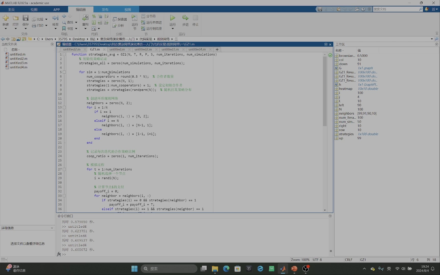This screenshot has width=440, height=275.
Task: Save the file using the 保存 icon
Action: click(x=26, y=18)
